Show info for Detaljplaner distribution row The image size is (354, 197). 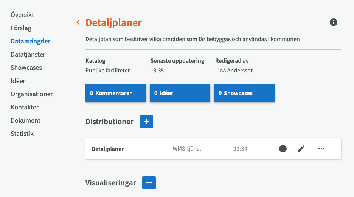click(x=283, y=149)
